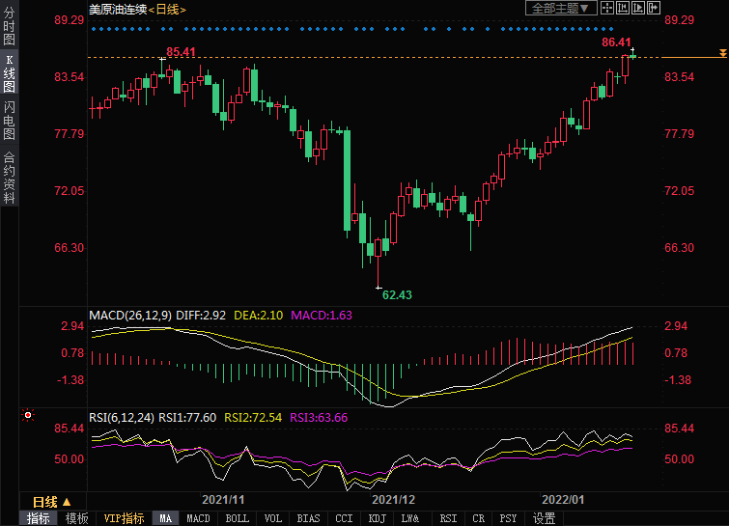The image size is (729, 526).
Task: Enable the KDJ indicator
Action: click(x=378, y=518)
